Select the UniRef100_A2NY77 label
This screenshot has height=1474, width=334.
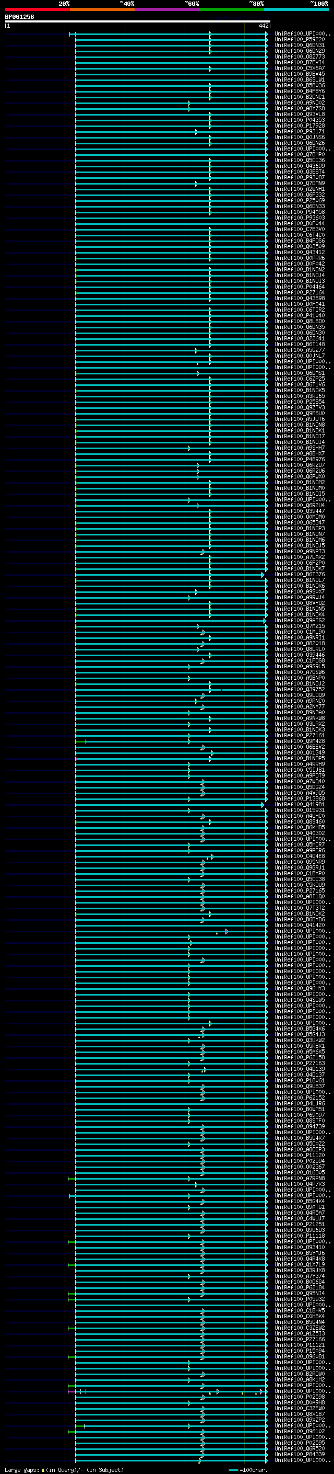300,706
